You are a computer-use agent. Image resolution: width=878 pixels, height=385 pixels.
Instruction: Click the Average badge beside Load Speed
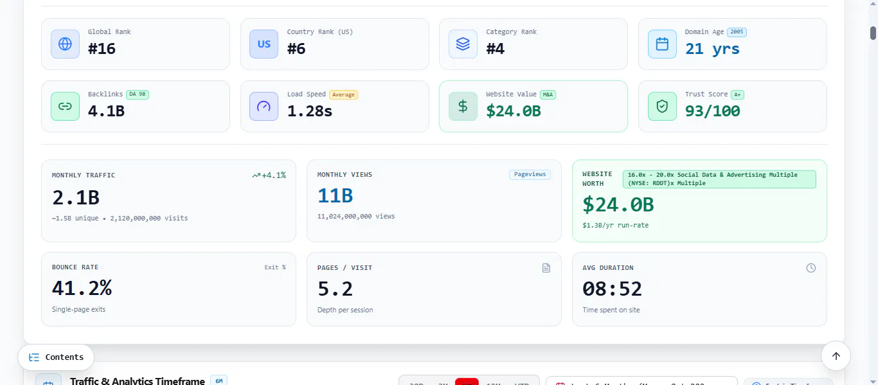[x=343, y=94]
